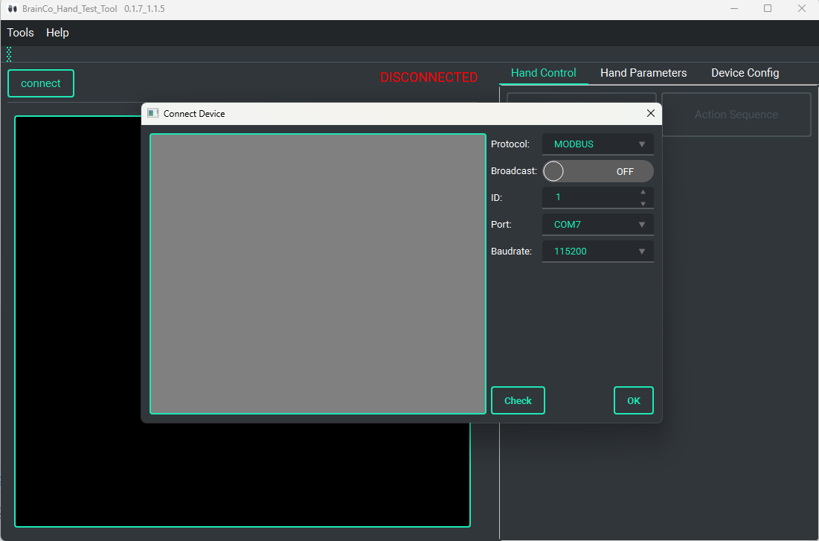Maximize the BrainCo Hand Test Tool window
Image resolution: width=819 pixels, height=541 pixels.
[768, 9]
